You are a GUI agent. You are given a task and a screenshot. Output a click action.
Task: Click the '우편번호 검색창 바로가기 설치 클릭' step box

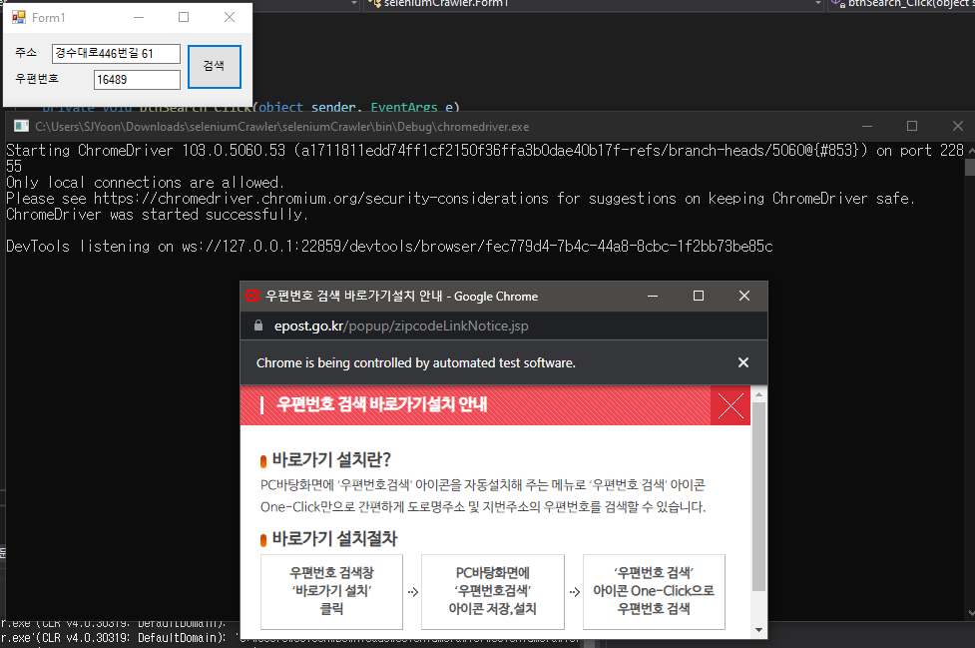331,591
